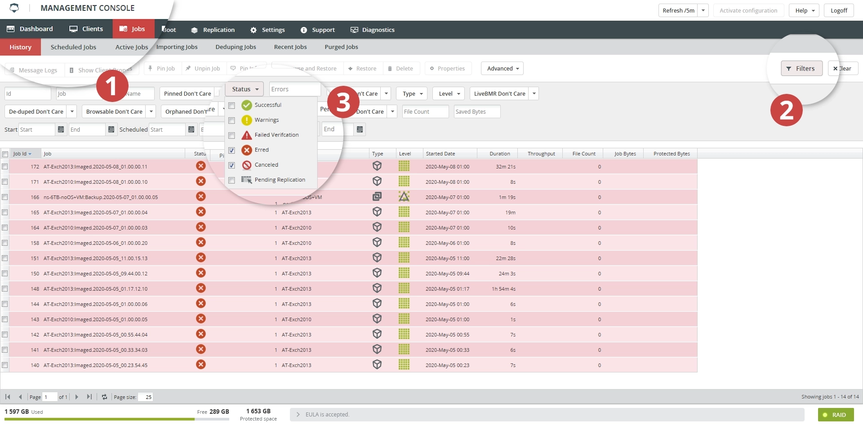Screen dimensions: 863x425
Task: Click the Warnings yellow icon
Action: (247, 120)
